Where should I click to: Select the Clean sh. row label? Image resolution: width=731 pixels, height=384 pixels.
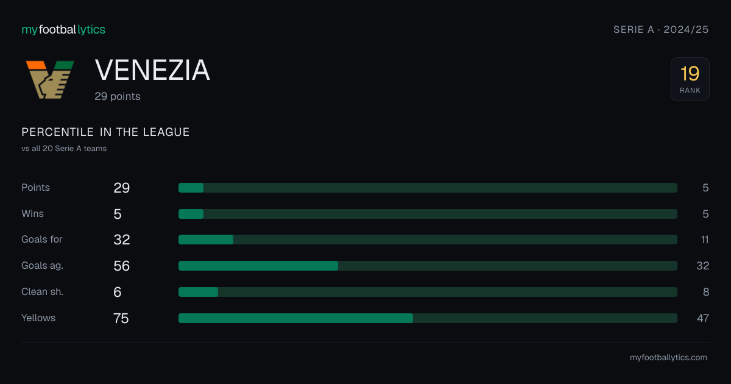43,292
